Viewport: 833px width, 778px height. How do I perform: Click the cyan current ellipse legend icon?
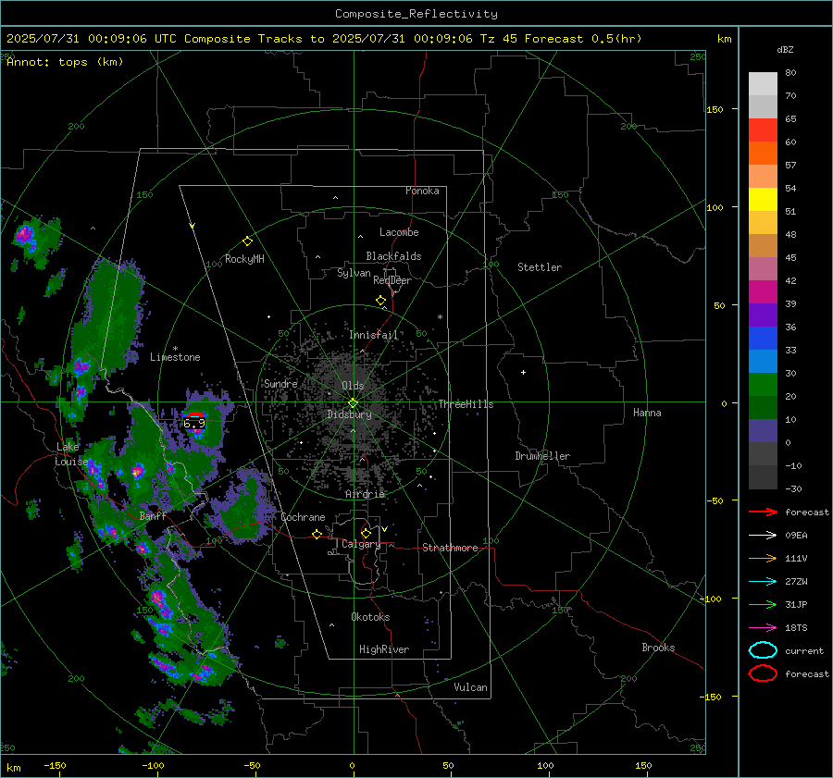click(763, 650)
